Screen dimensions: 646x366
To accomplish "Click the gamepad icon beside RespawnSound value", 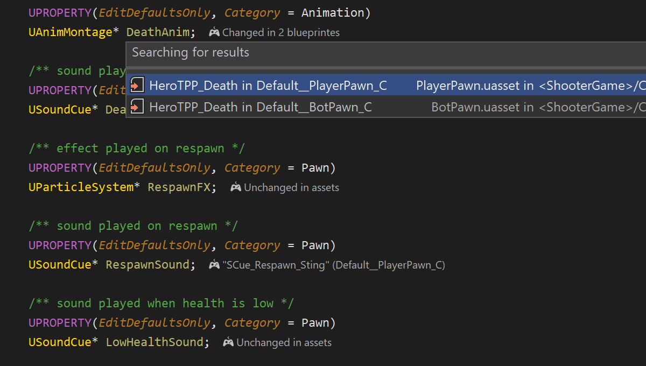I will (x=213, y=265).
